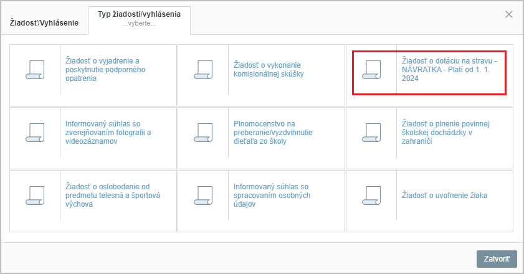524x274 pixels.
Task: Open Žiadosť o oslobodenie od predmetu telesná výchova
Action: tap(113, 195)
